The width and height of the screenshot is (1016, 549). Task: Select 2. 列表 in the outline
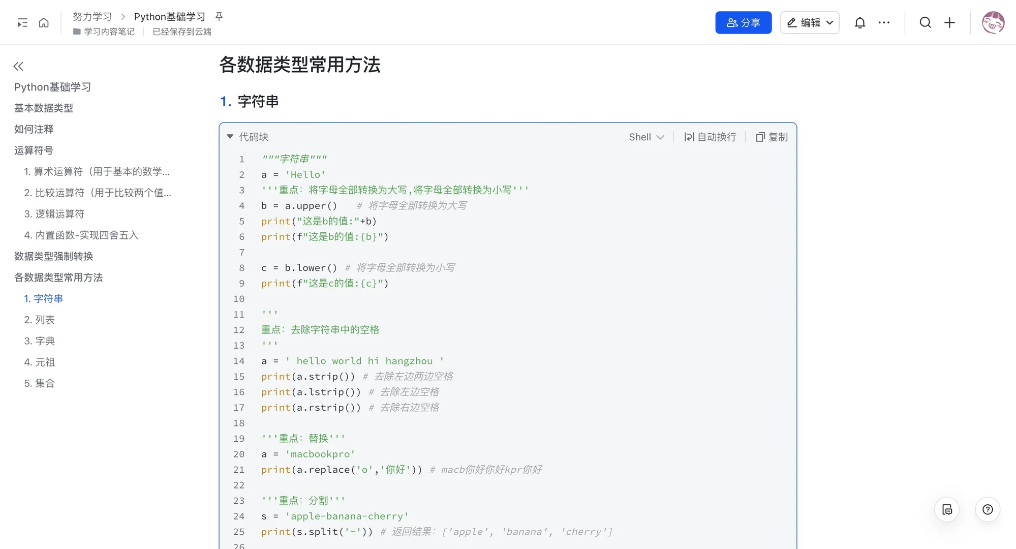(x=43, y=319)
